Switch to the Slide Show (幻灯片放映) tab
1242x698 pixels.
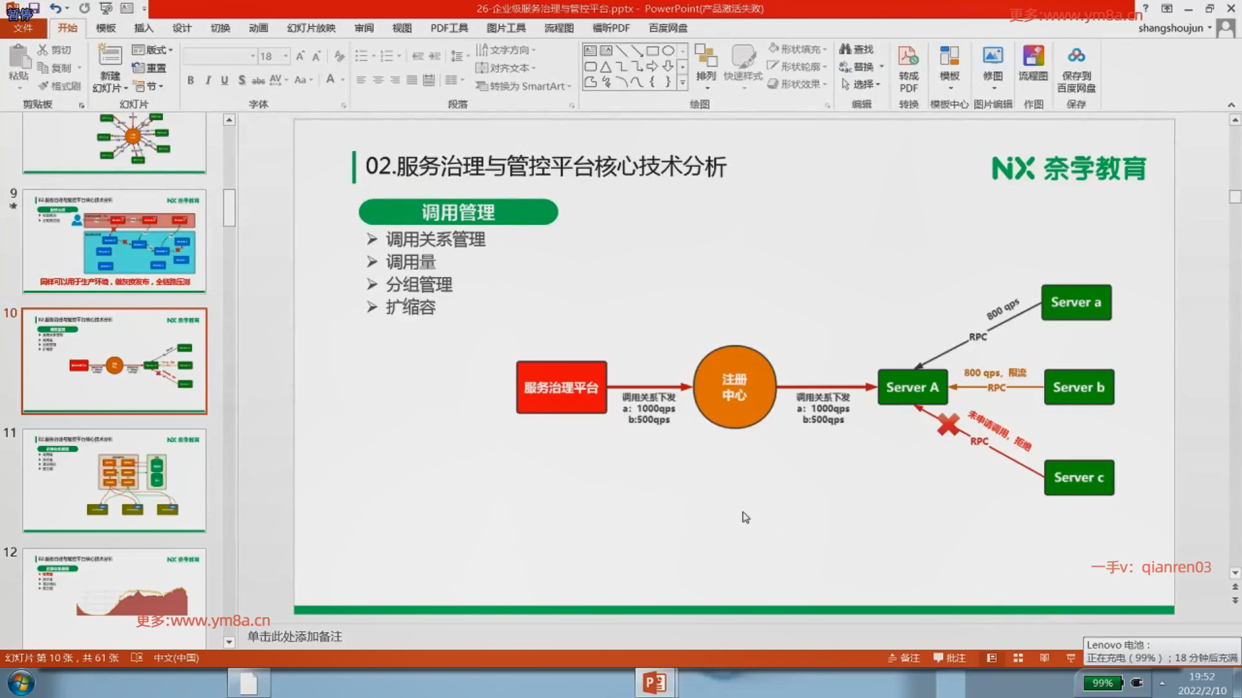coord(310,28)
